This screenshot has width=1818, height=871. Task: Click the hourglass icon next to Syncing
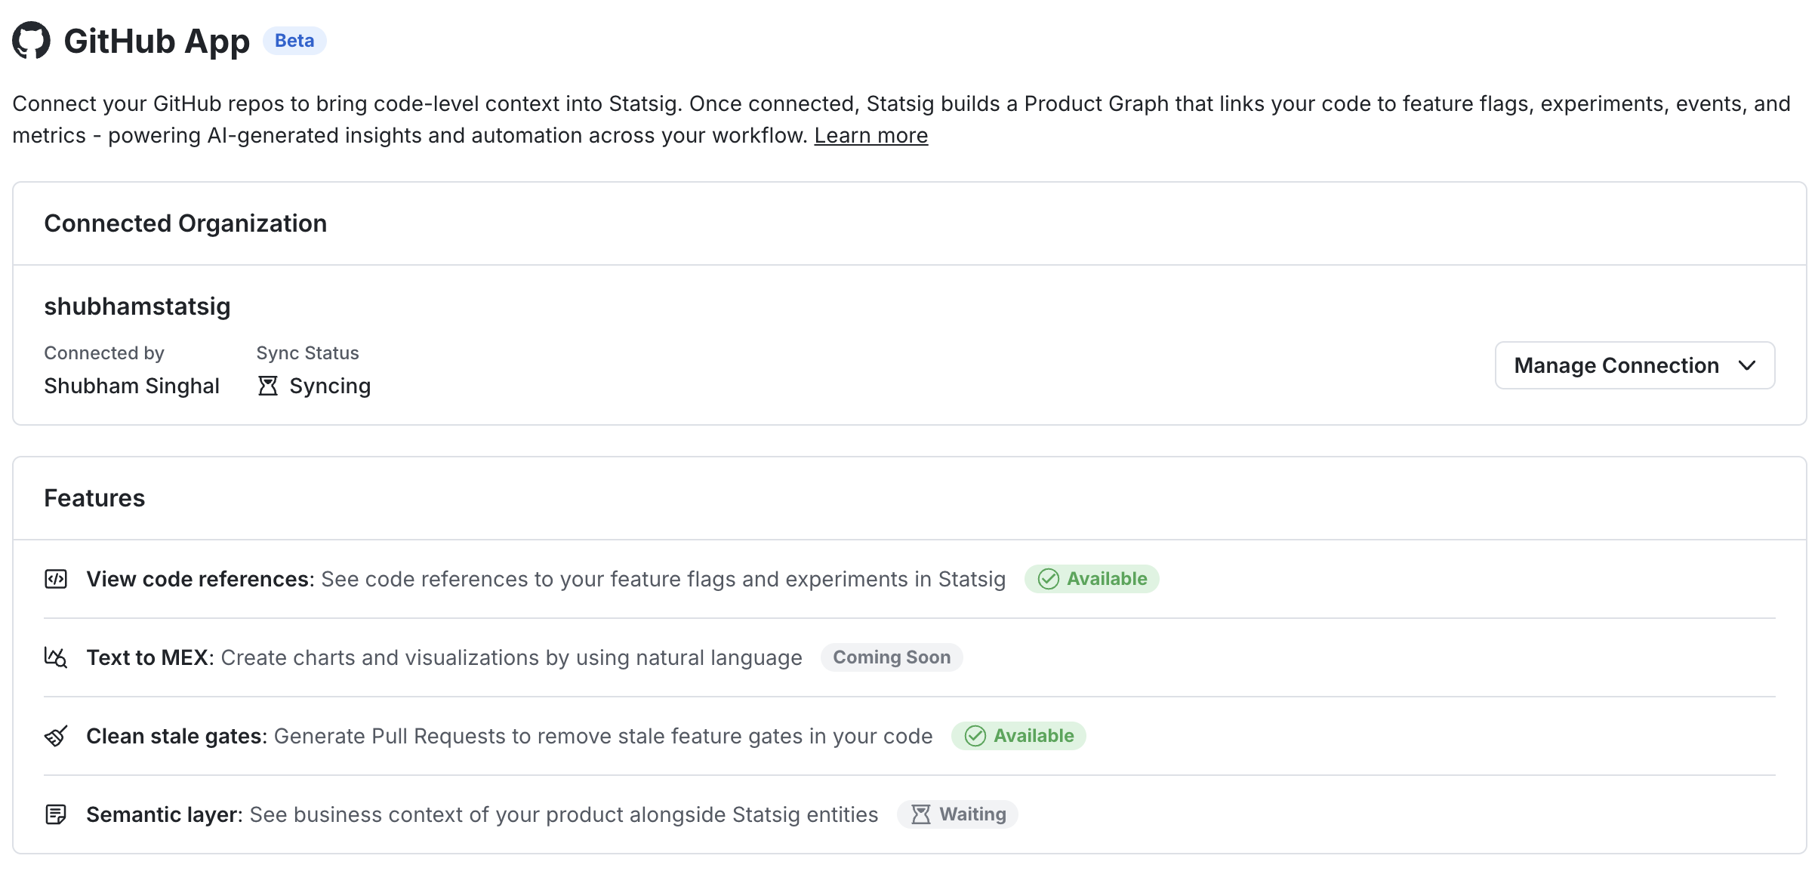point(268,386)
